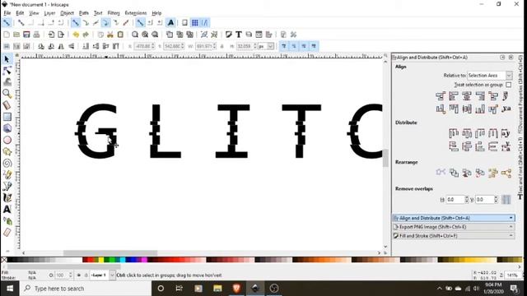Click the Print document icon
Screen dimensions: 527x296
pyautogui.click(x=36, y=35)
